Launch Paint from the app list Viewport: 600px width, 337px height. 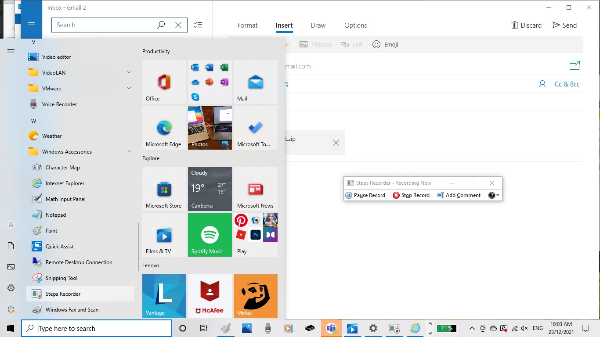(51, 231)
